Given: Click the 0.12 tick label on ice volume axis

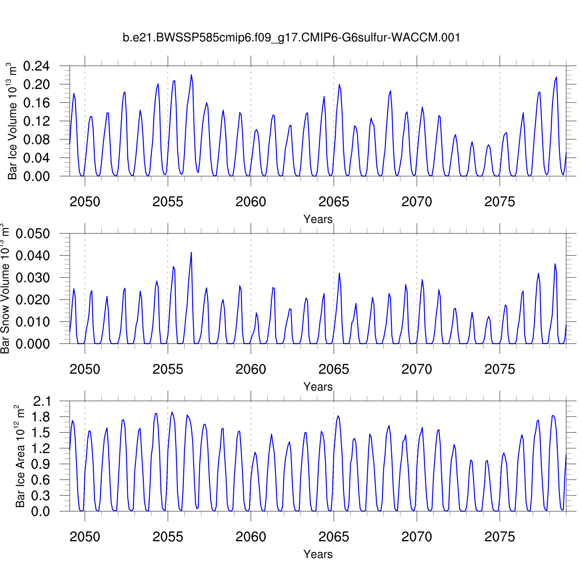Looking at the screenshot, I should [x=36, y=121].
